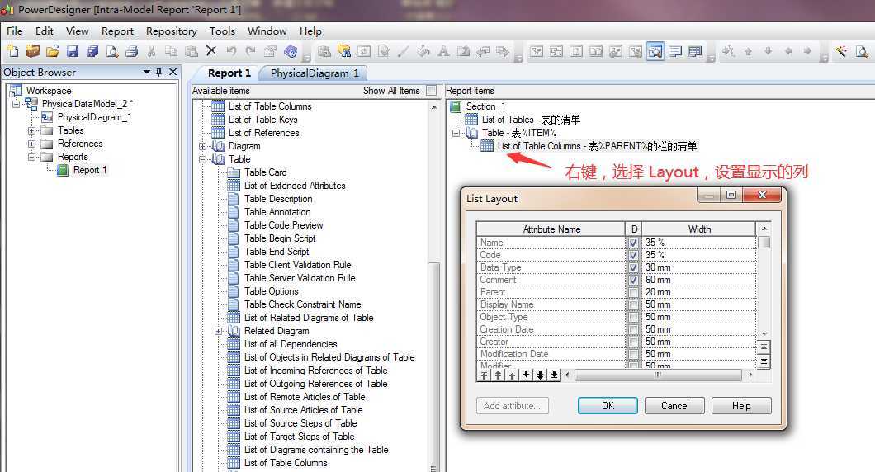This screenshot has height=472, width=875.
Task: Click the Delete X toolbar icon
Action: pos(211,51)
